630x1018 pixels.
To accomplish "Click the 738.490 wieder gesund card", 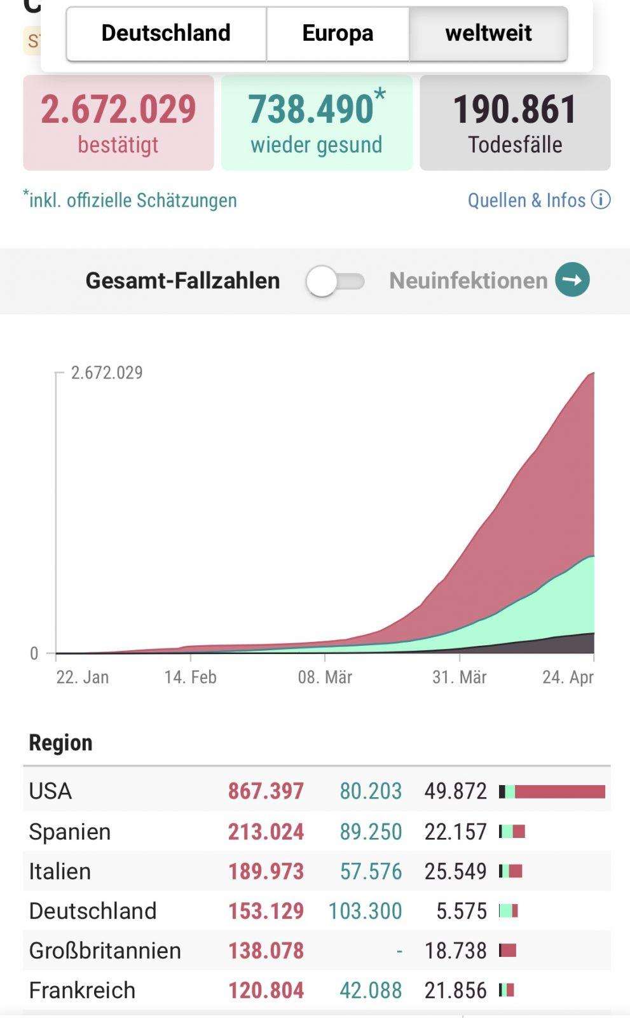I will [317, 123].
